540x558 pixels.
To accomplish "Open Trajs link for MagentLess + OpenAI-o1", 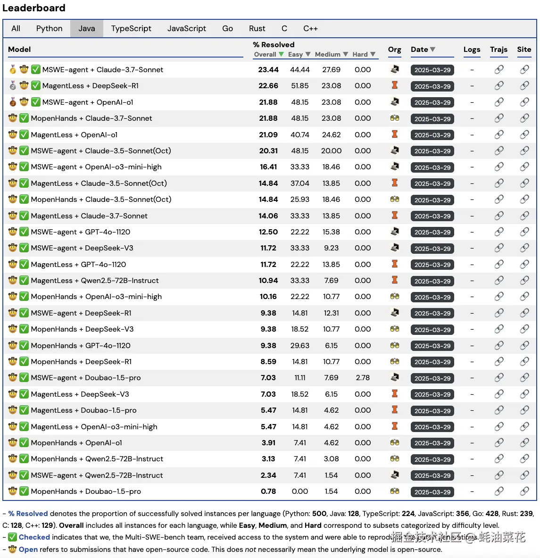I will [x=499, y=134].
